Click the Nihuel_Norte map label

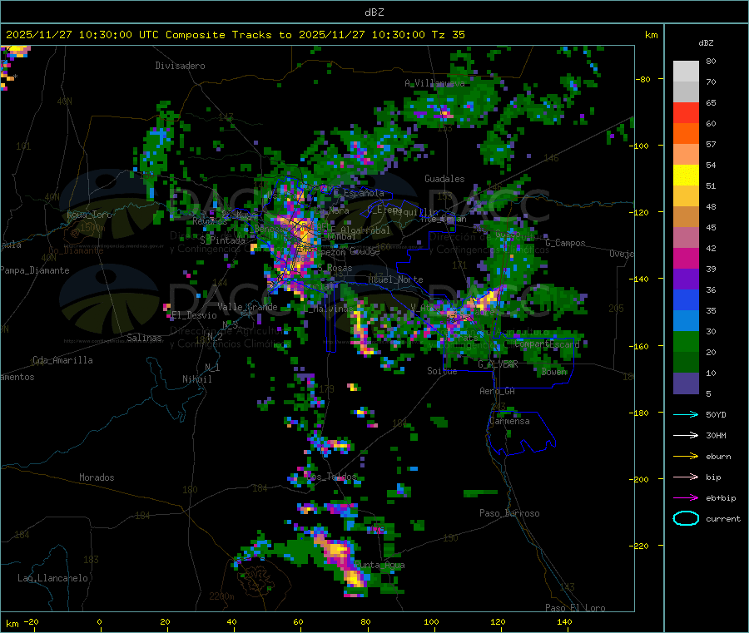pos(395,279)
